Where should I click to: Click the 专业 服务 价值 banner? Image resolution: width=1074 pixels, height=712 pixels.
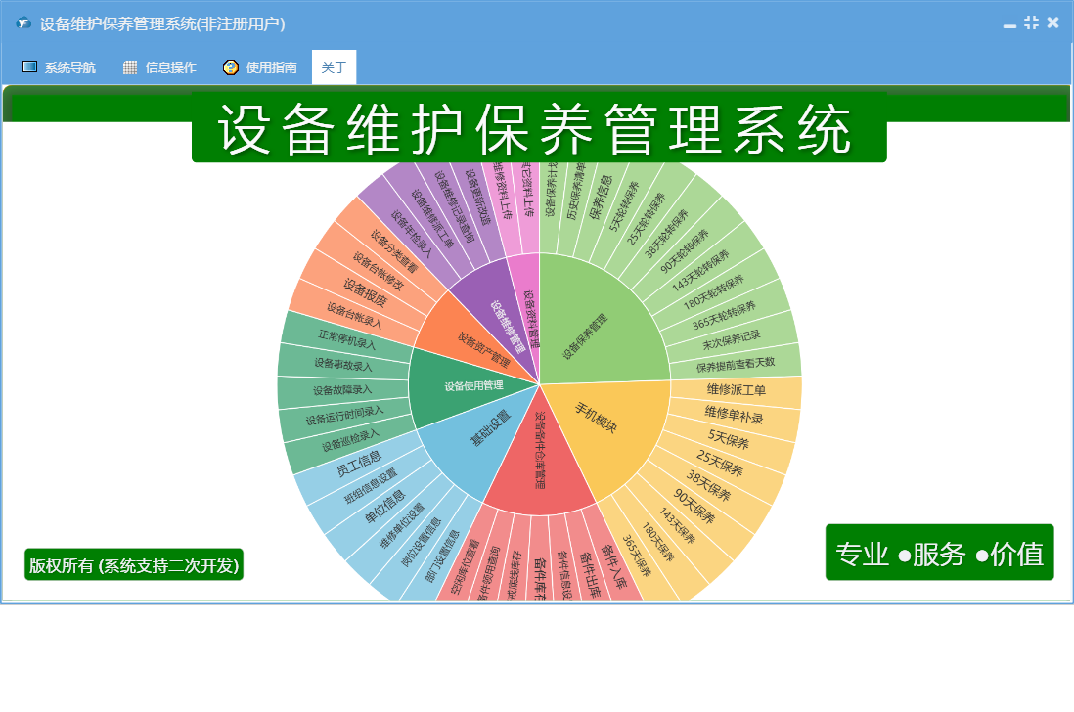(940, 553)
